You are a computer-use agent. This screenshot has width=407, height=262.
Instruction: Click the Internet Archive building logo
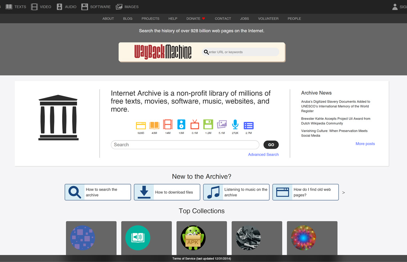pyautogui.click(x=59, y=118)
